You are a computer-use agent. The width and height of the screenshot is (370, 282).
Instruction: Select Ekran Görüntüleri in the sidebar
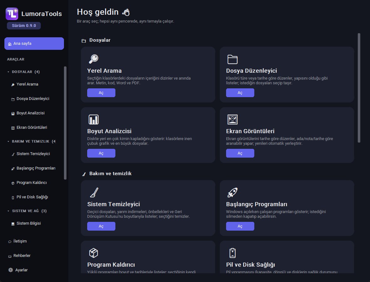point(32,128)
